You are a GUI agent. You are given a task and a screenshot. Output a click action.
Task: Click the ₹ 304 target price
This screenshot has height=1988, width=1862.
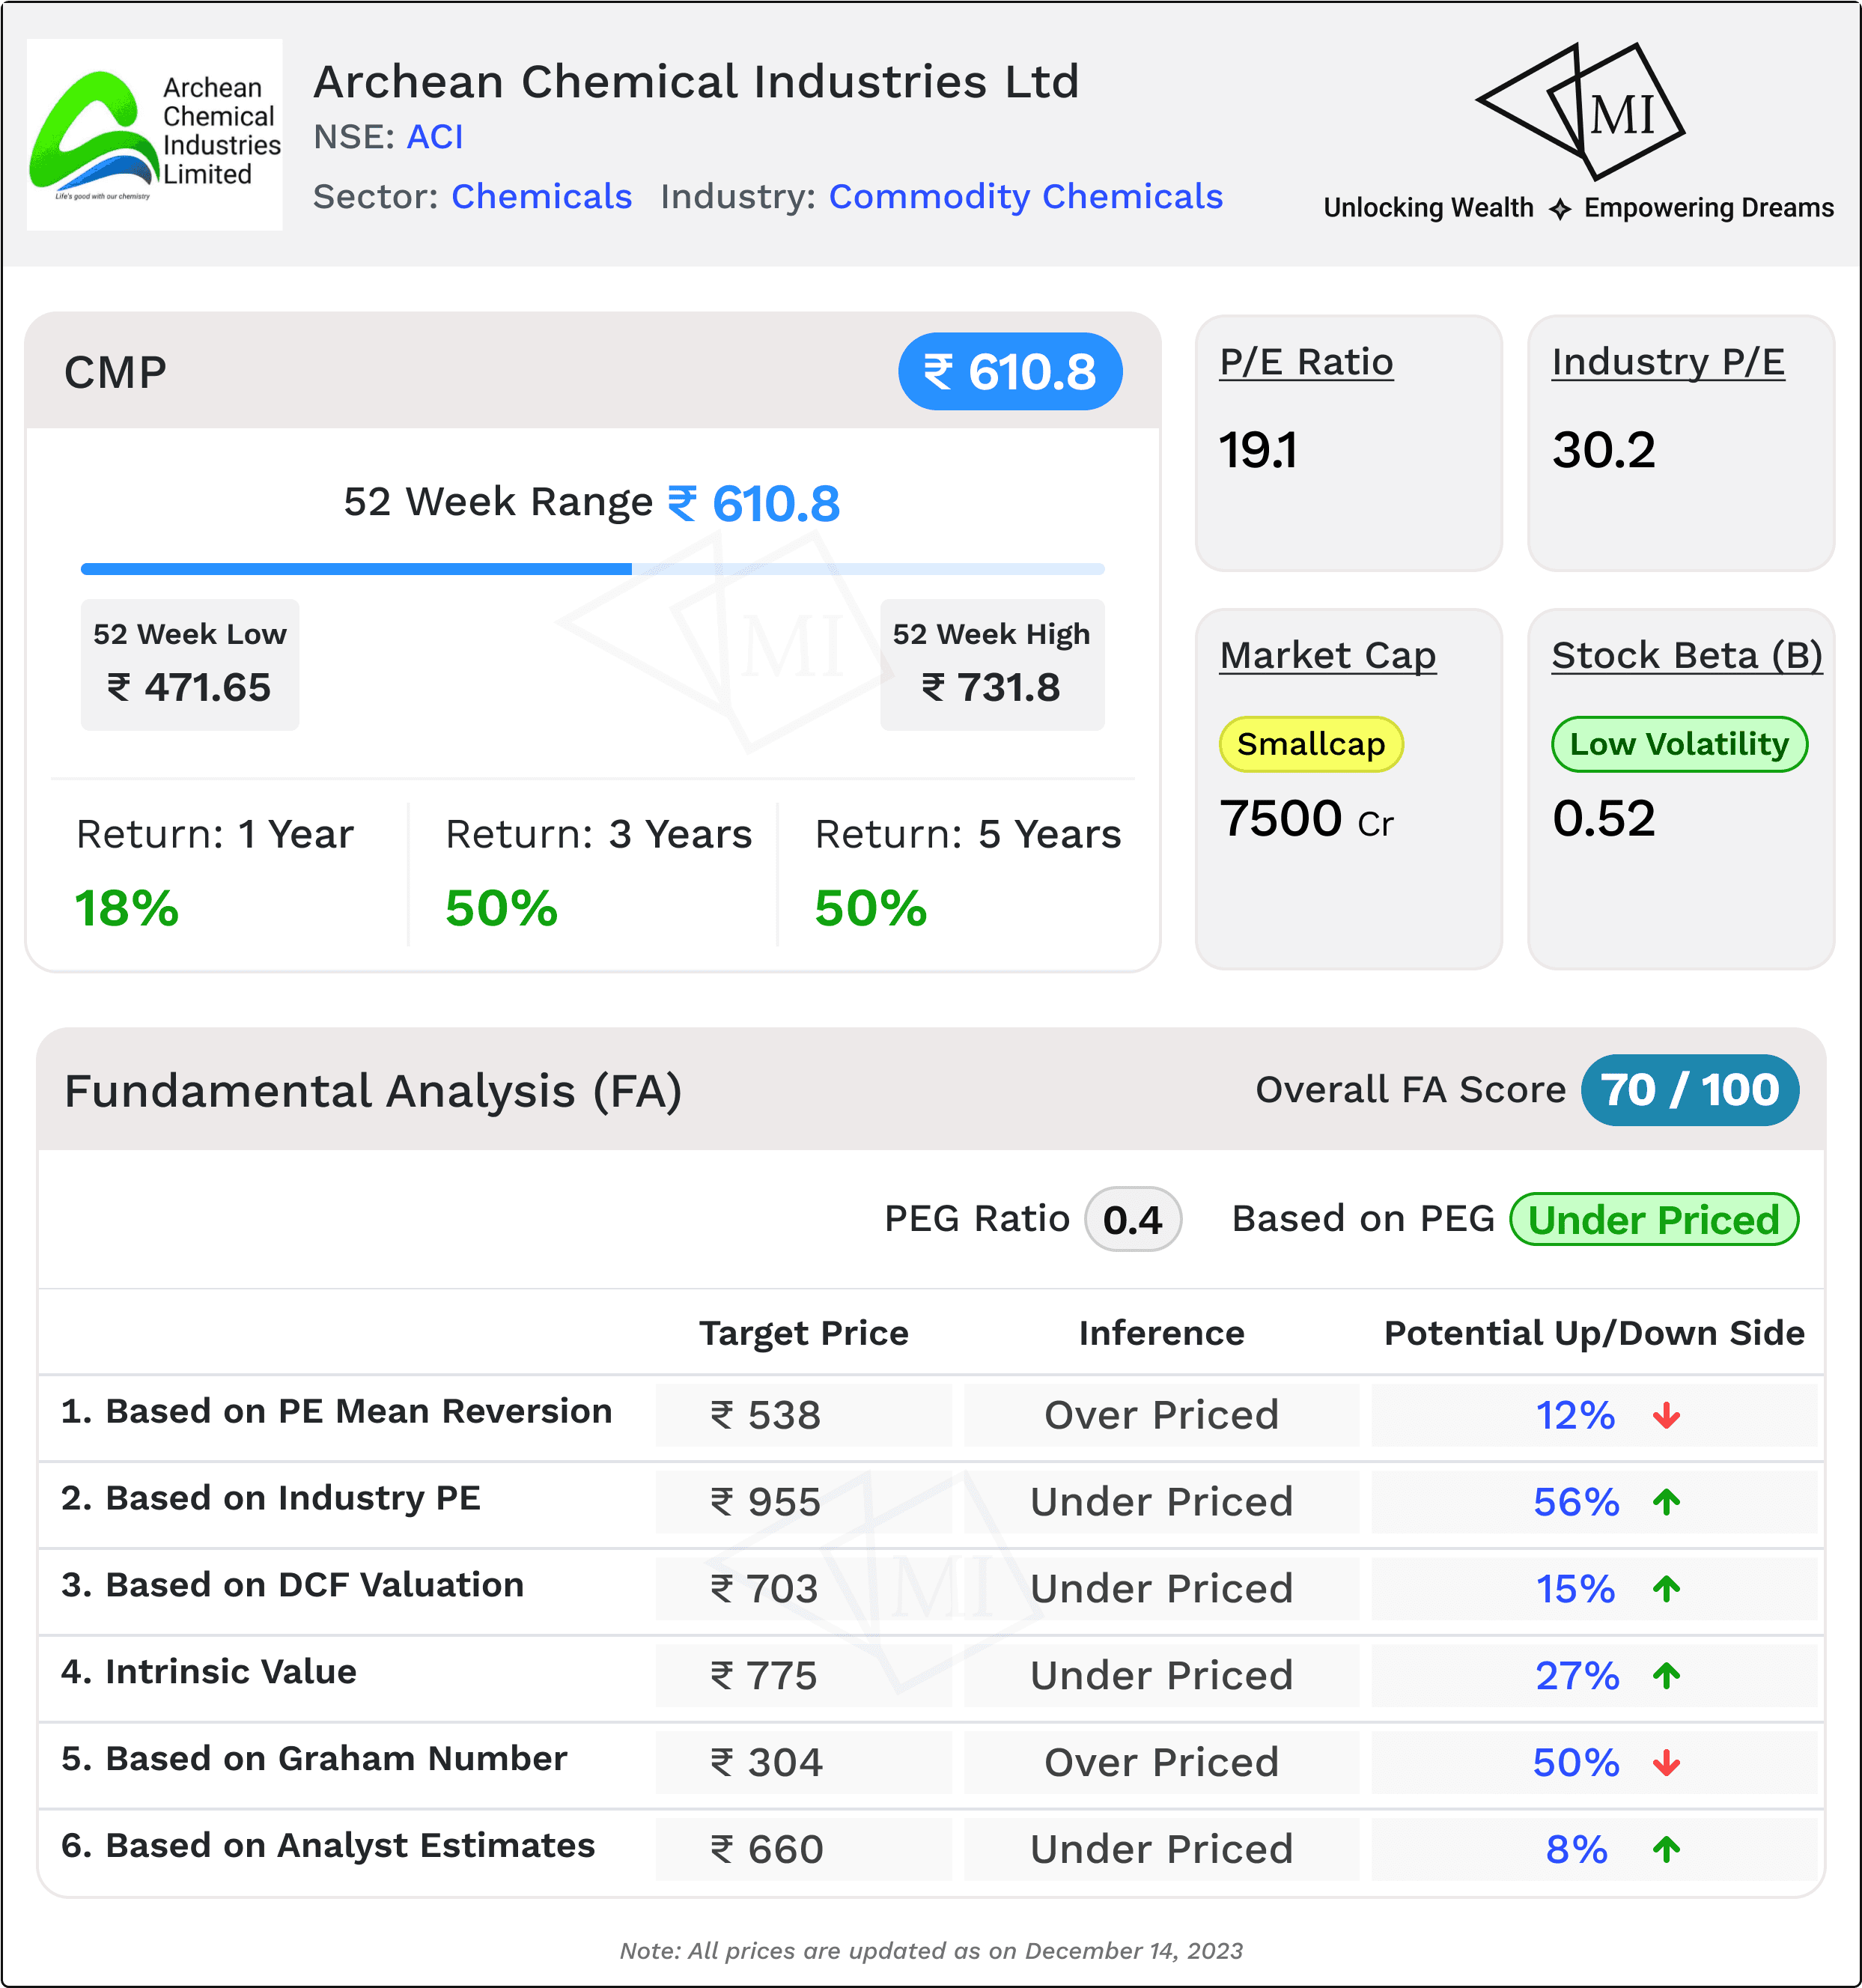tap(767, 1764)
